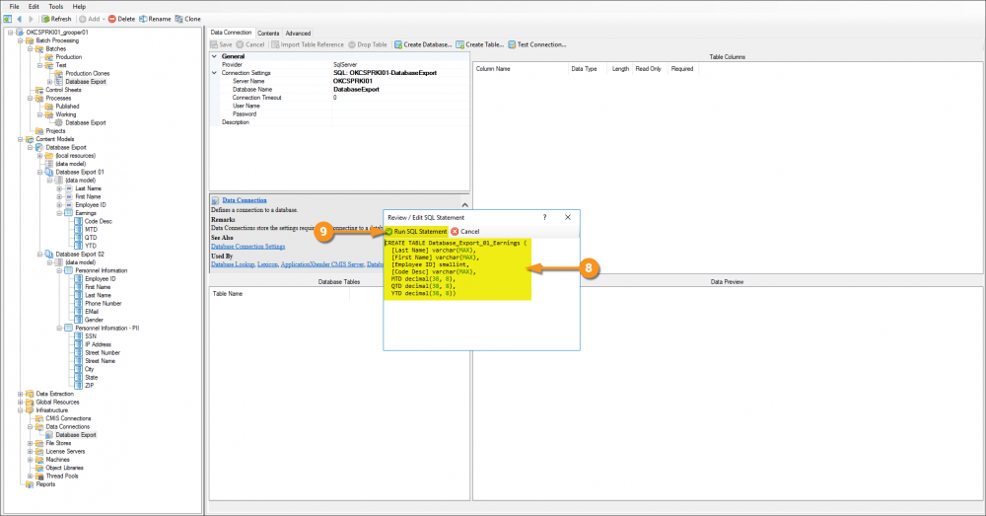Open the Database Lookup link

tap(233, 264)
